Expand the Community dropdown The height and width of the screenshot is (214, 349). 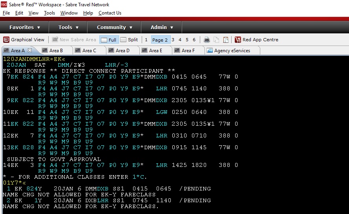click(114, 27)
